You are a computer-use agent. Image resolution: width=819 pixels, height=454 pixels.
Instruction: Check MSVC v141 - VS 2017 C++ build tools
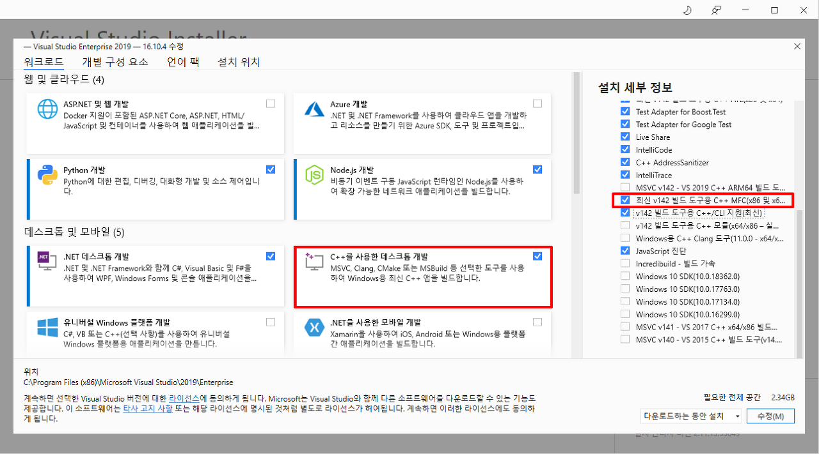pyautogui.click(x=625, y=327)
